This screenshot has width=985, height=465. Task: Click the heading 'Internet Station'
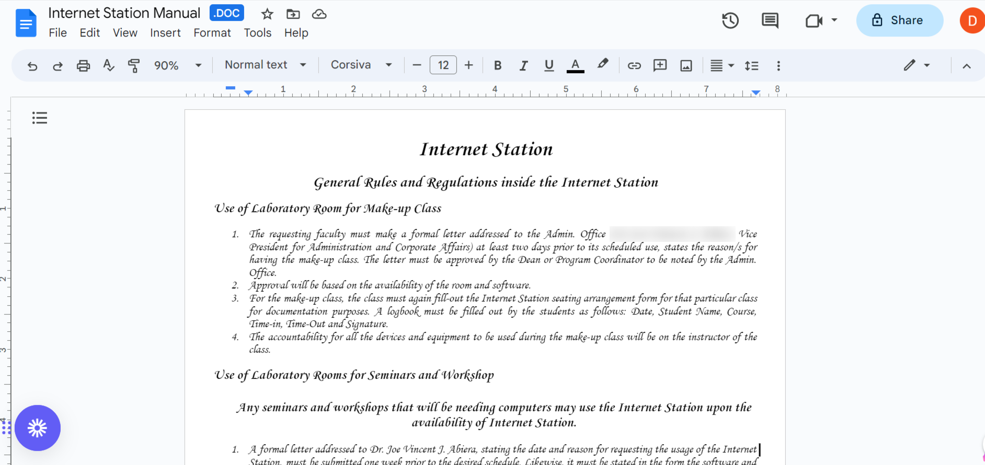[486, 149]
